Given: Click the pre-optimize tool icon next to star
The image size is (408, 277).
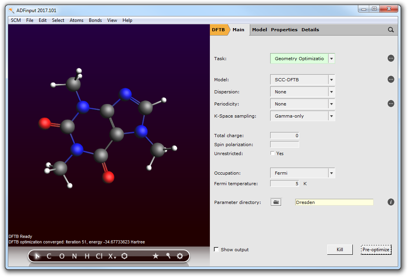Looking at the screenshot, I should coord(168,256).
